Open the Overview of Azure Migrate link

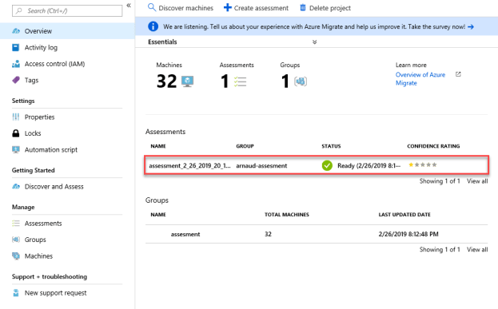[x=420, y=79]
